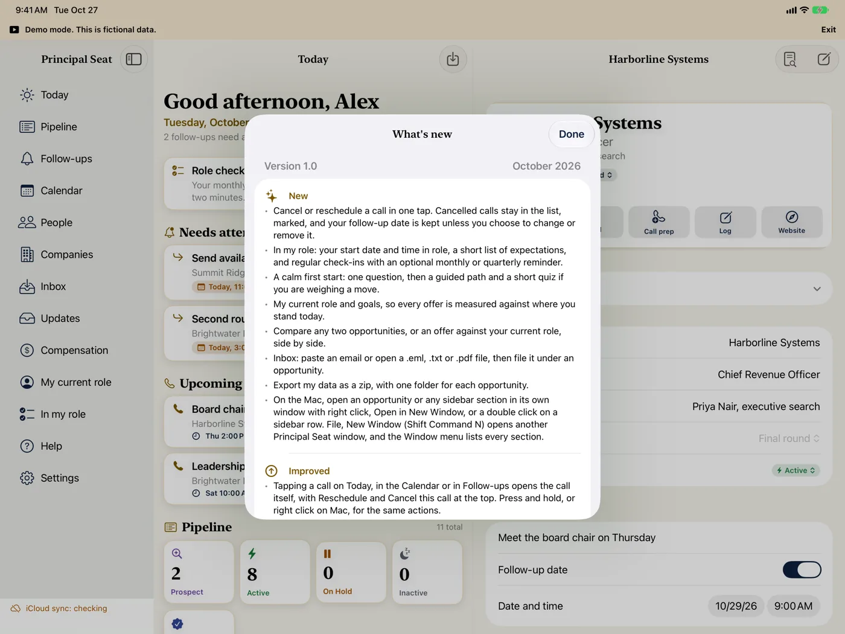The image size is (845, 634).
Task: Dismiss What's new with Done
Action: point(571,134)
